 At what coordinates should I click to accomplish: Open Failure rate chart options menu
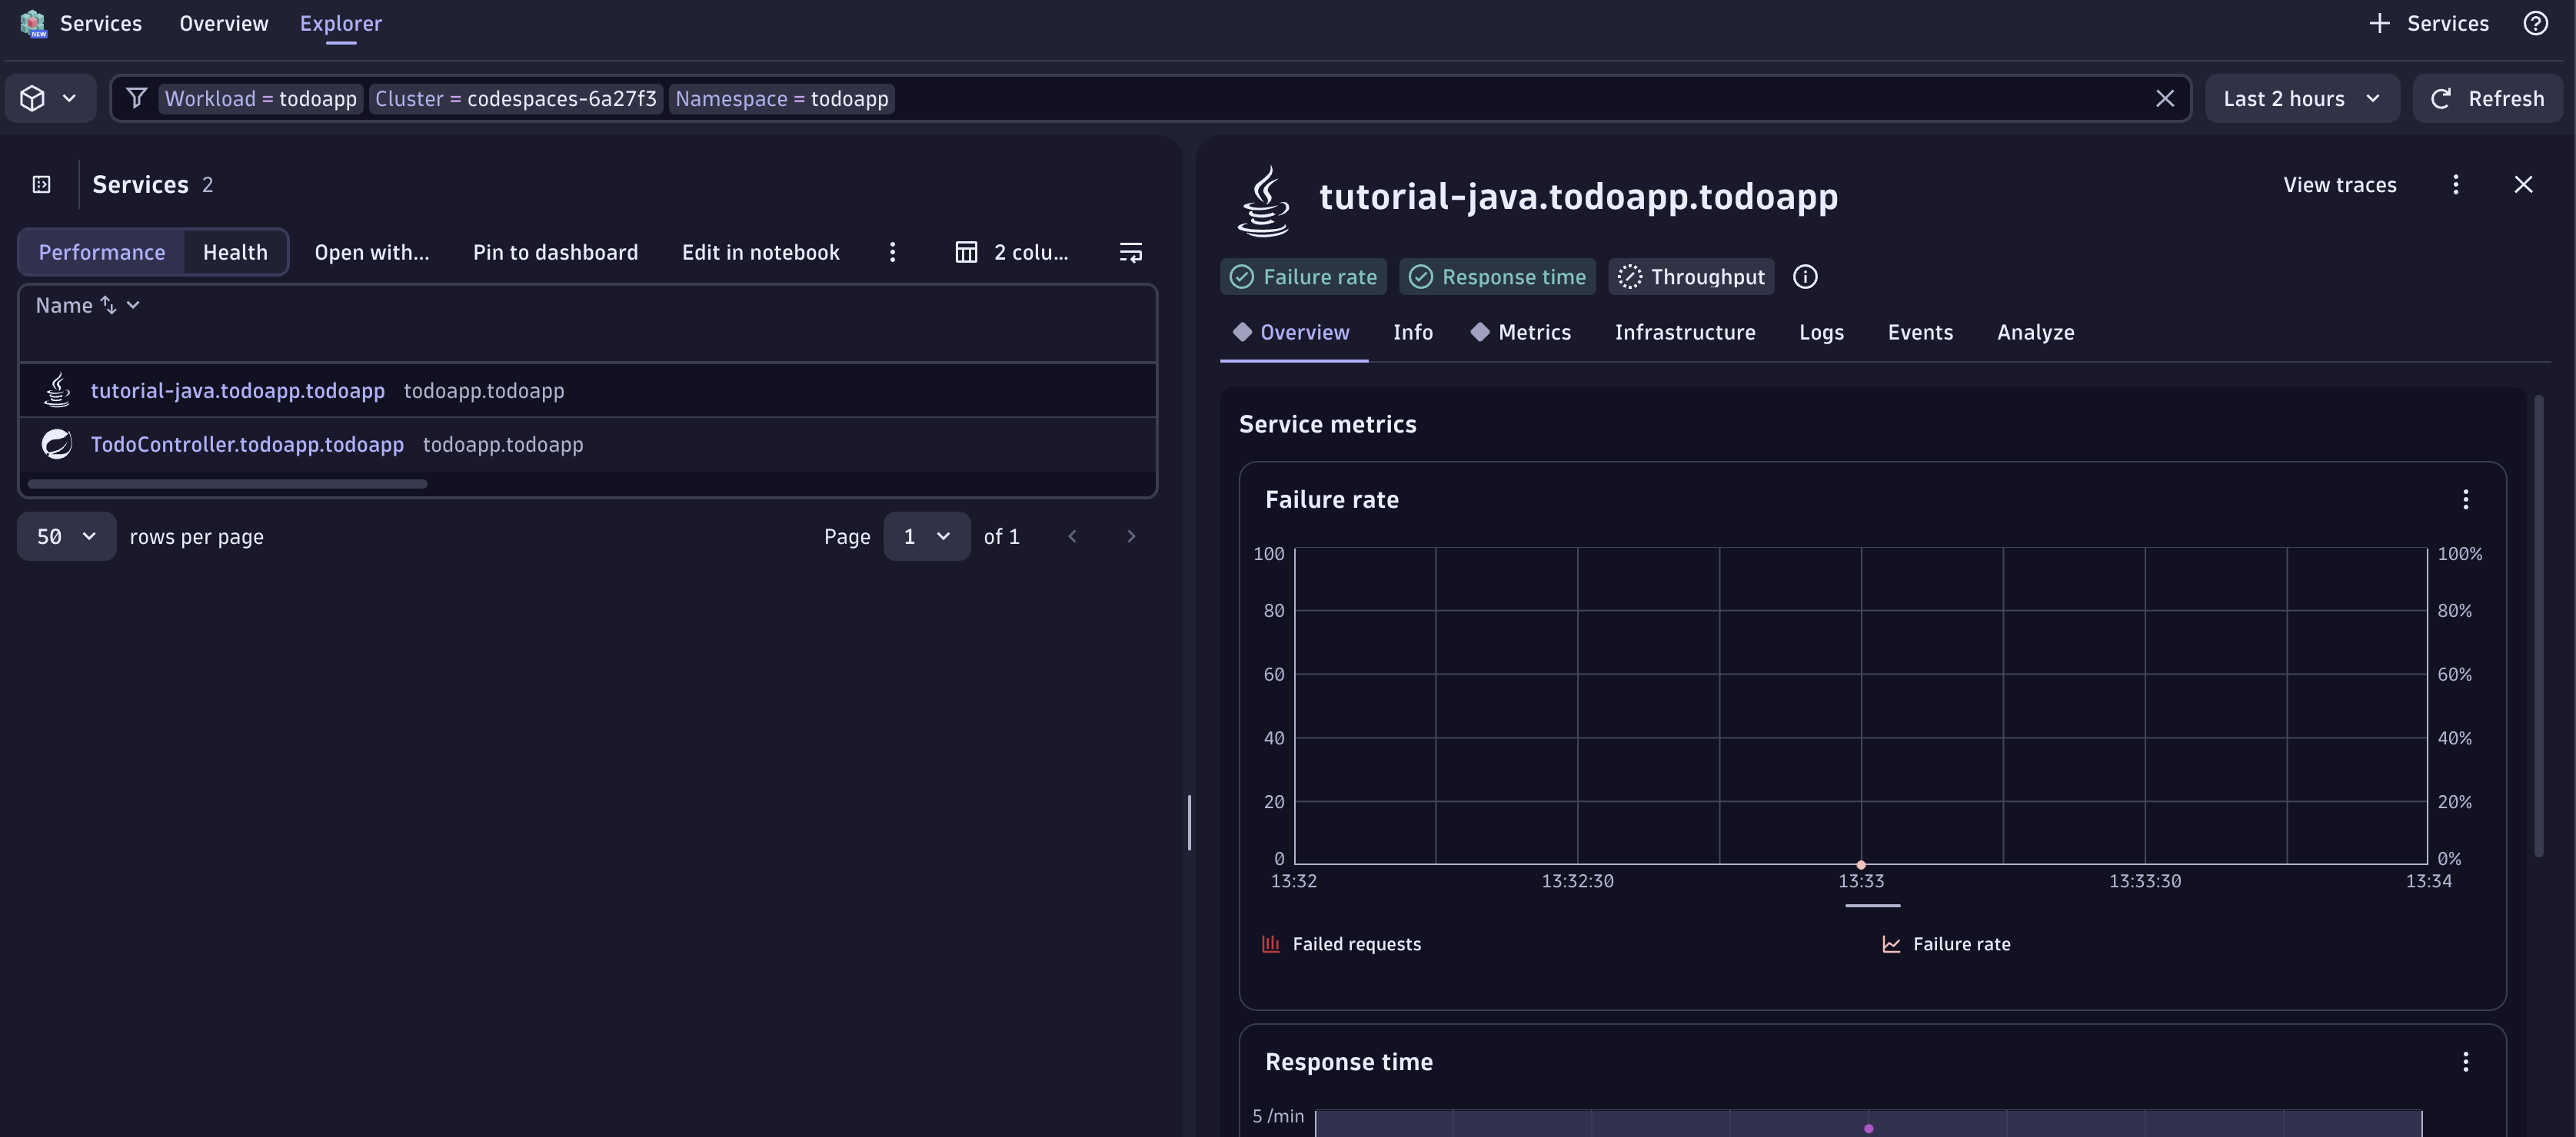click(2465, 499)
